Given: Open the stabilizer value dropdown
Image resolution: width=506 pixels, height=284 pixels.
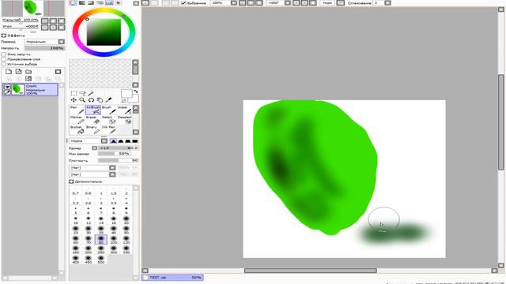Looking at the screenshot, I should (x=387, y=3).
